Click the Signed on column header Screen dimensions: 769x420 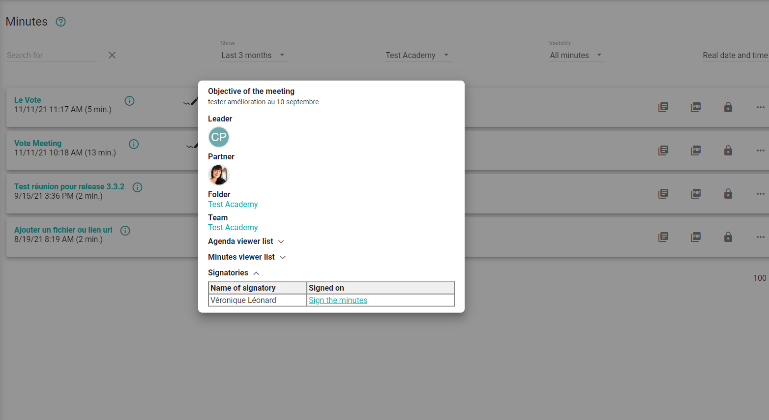pyautogui.click(x=381, y=288)
